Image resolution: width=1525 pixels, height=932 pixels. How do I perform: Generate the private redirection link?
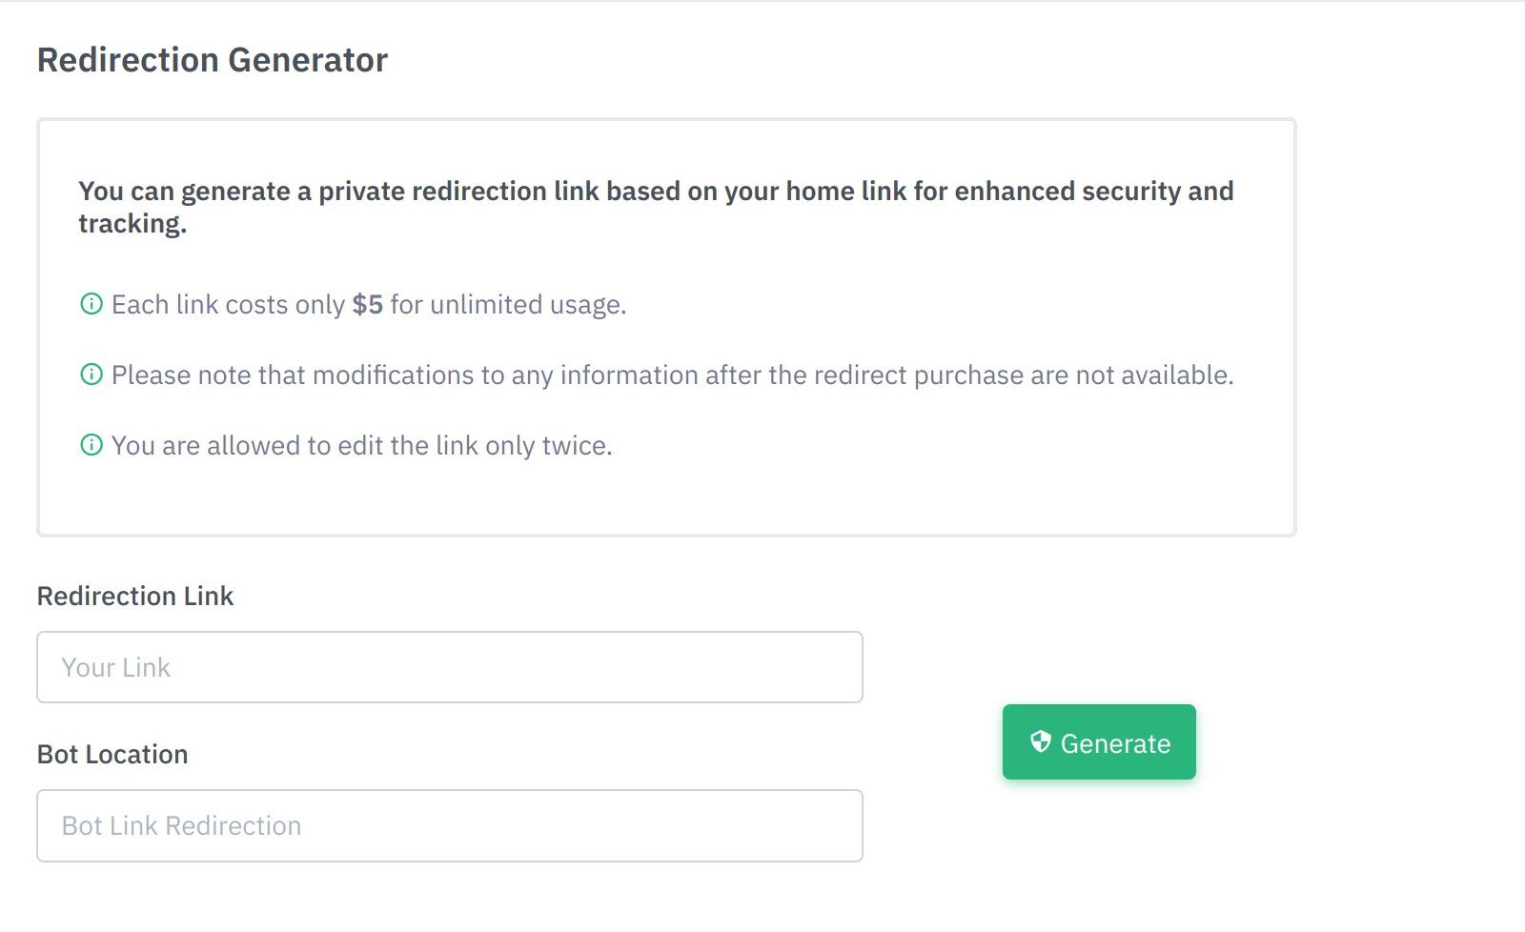coord(1099,742)
